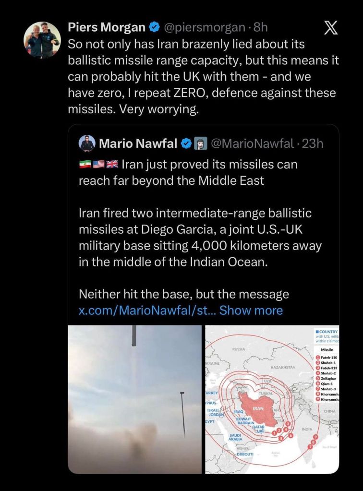Open the Piers Morgan display name
This screenshot has width=363, height=491.
coord(106,28)
